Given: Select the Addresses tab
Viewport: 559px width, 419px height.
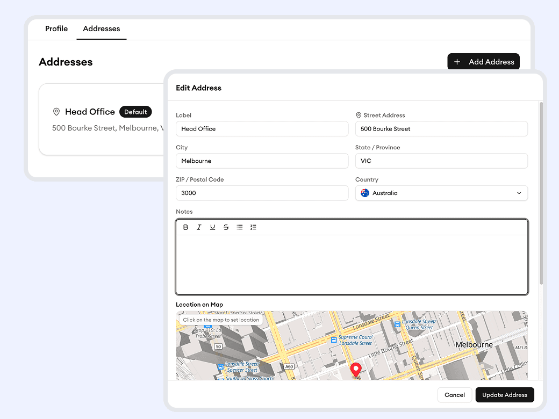Looking at the screenshot, I should [x=102, y=29].
